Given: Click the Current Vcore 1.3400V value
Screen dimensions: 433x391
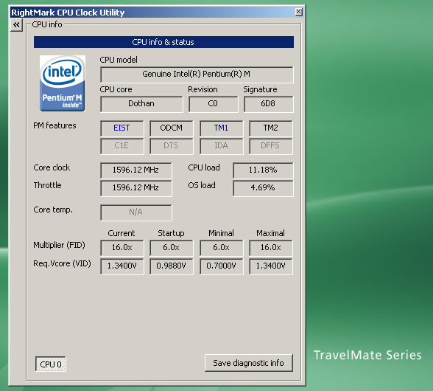Looking at the screenshot, I should [122, 266].
